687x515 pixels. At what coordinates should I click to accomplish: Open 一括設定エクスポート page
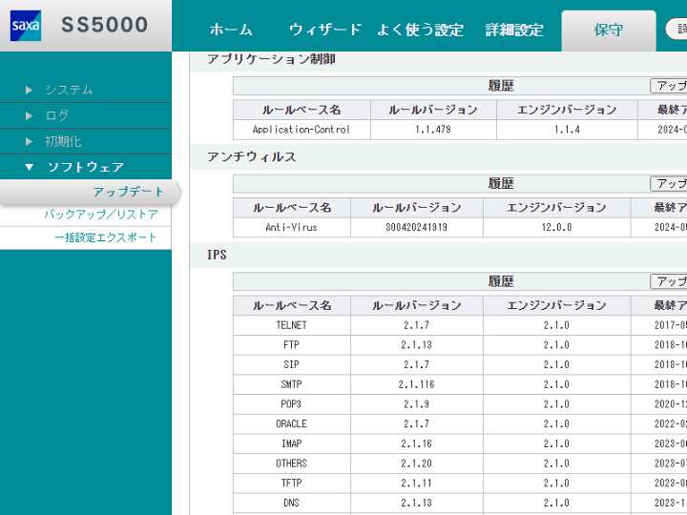105,237
